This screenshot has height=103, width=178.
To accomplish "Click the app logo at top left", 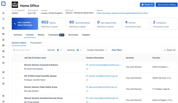I will coord(3,4).
